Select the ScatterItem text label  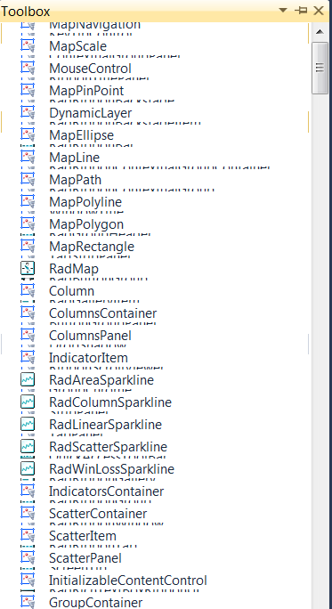[82, 536]
